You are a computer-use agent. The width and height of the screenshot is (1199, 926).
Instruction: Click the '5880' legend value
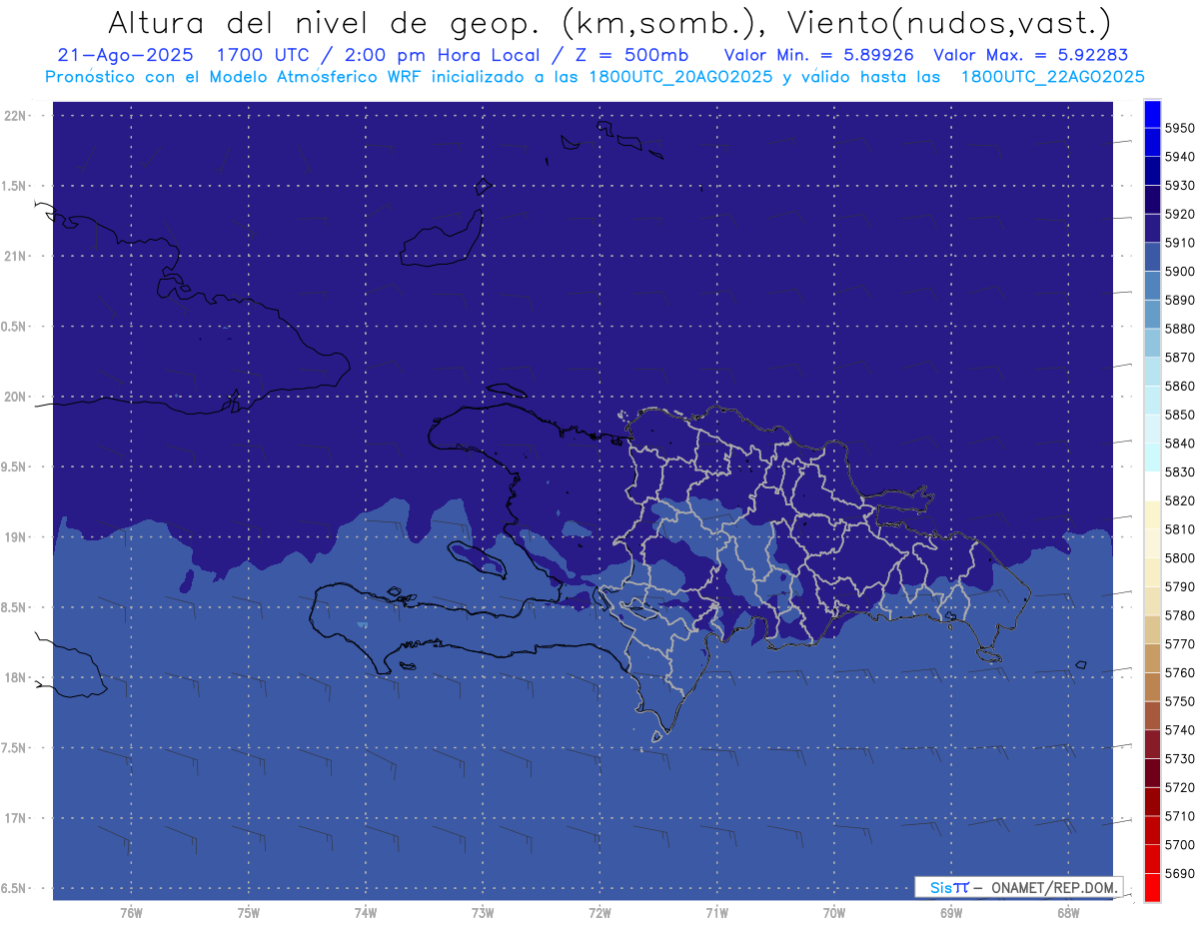point(1179,329)
